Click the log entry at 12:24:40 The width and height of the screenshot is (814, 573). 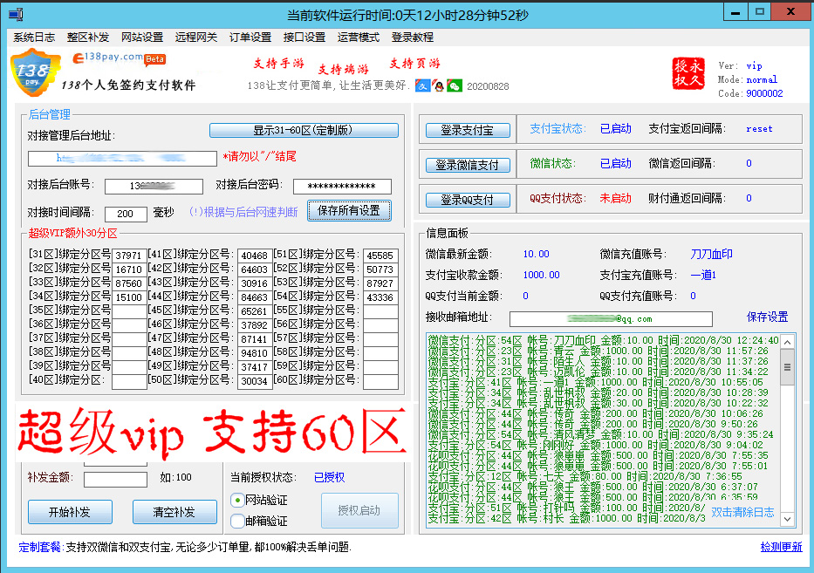click(x=604, y=340)
